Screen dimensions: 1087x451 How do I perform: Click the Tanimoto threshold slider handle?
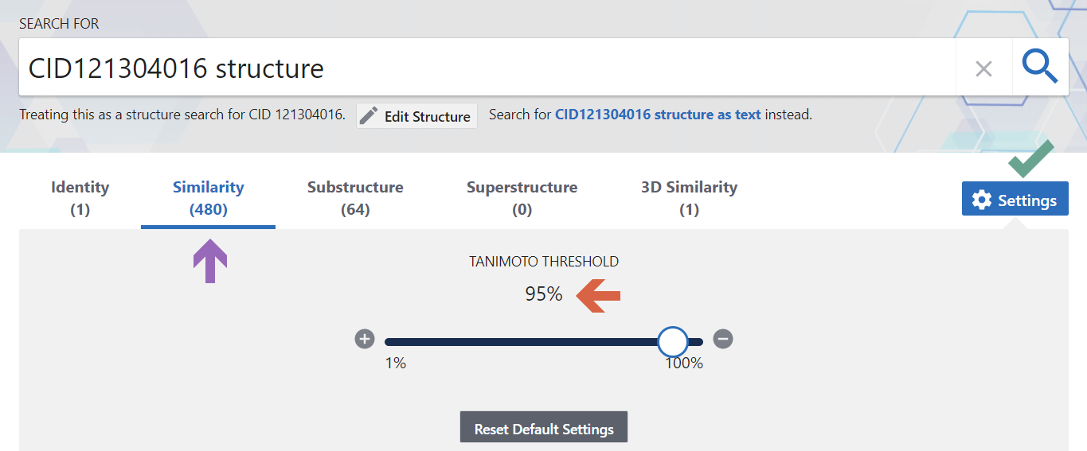673,342
